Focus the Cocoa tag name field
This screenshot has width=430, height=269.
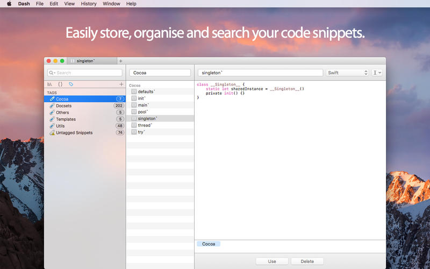[x=160, y=73]
